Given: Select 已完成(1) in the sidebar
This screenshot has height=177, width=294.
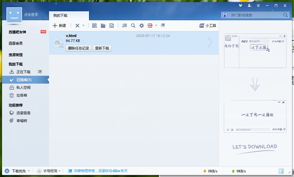Looking at the screenshot, I should [x=26, y=80].
